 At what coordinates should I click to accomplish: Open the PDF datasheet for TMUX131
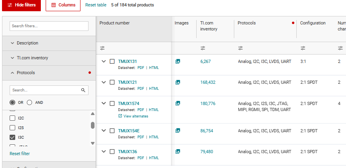pos(141,68)
